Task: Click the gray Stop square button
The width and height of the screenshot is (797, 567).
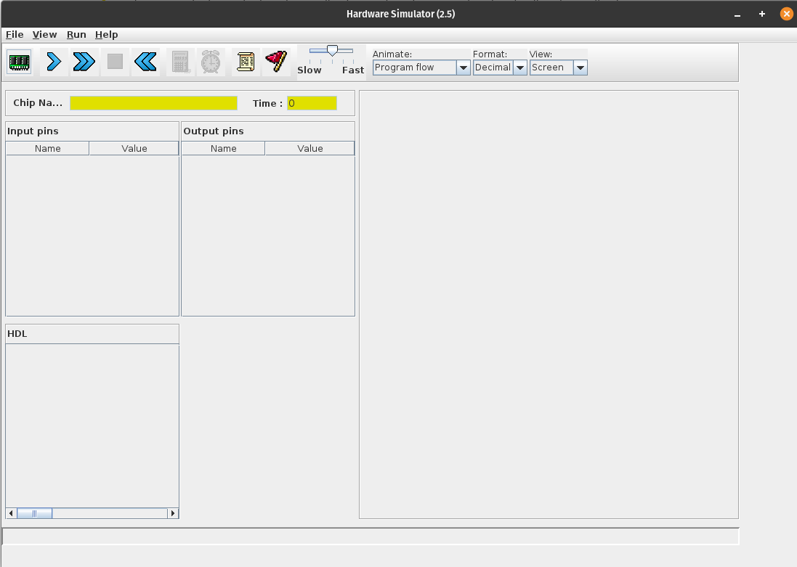Action: coord(115,62)
